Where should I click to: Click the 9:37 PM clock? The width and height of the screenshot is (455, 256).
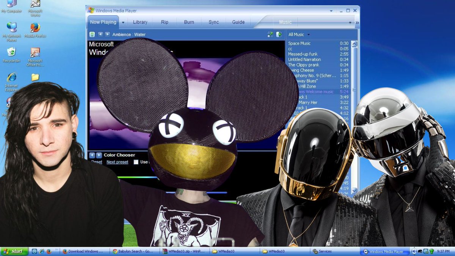pyautogui.click(x=444, y=251)
